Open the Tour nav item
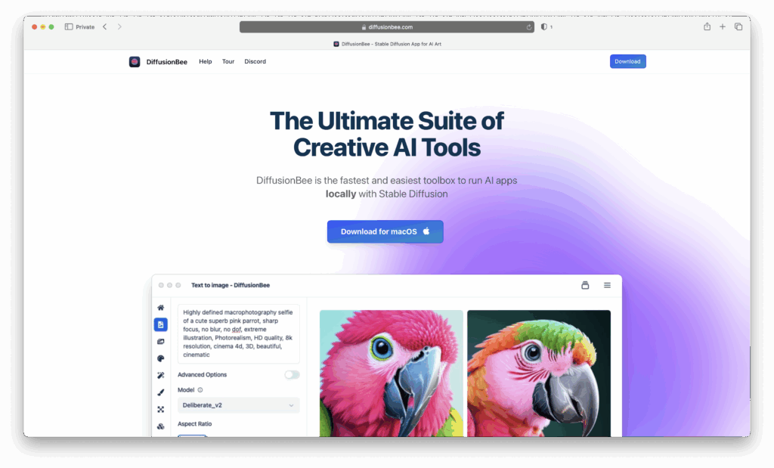 click(x=228, y=62)
